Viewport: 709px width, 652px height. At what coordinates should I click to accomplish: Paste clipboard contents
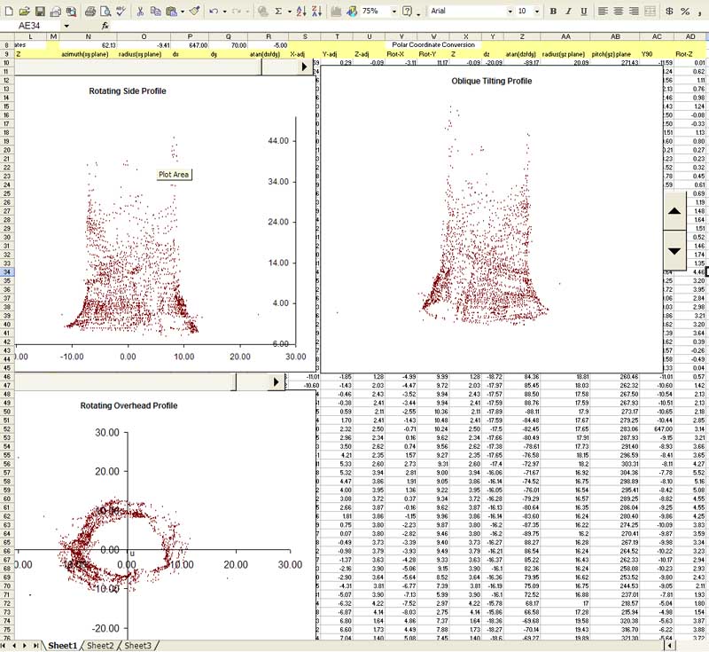click(171, 12)
